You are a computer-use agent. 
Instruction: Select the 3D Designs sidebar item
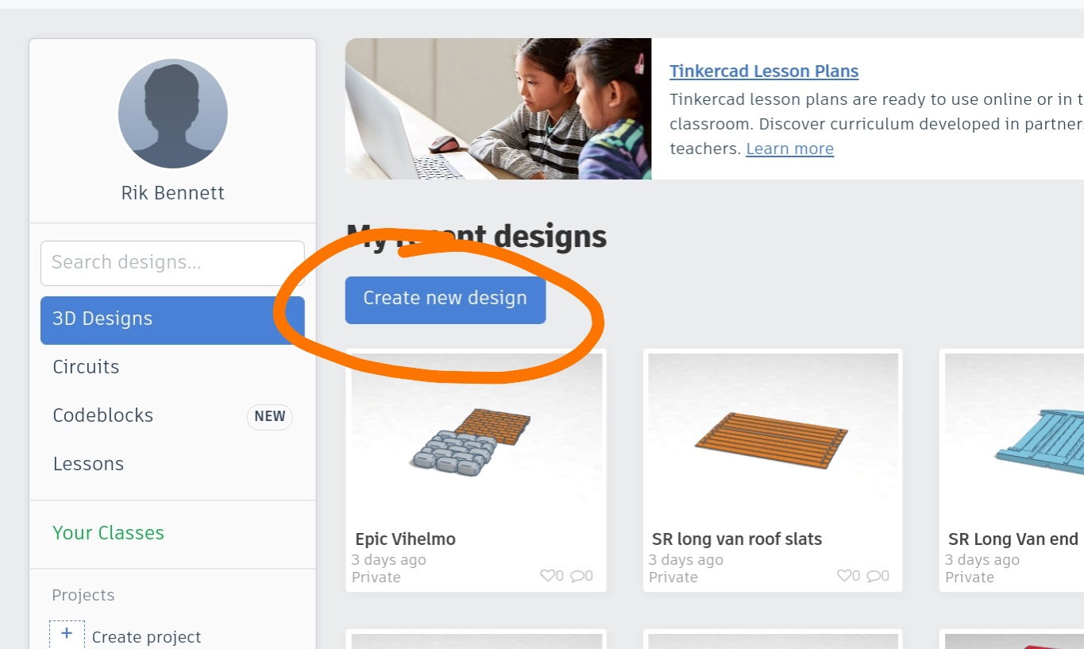tap(172, 319)
